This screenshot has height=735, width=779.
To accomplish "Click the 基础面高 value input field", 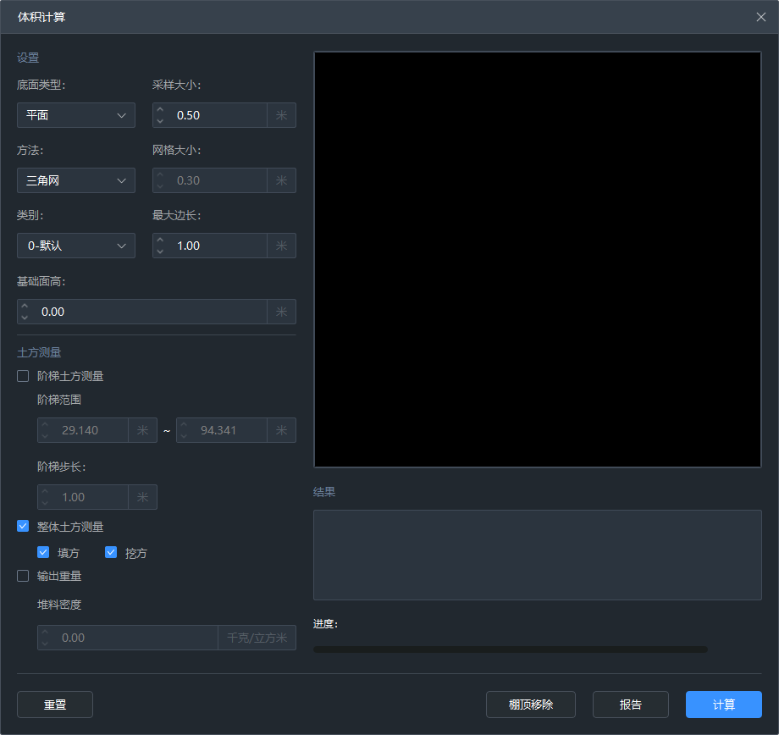I will pos(152,312).
